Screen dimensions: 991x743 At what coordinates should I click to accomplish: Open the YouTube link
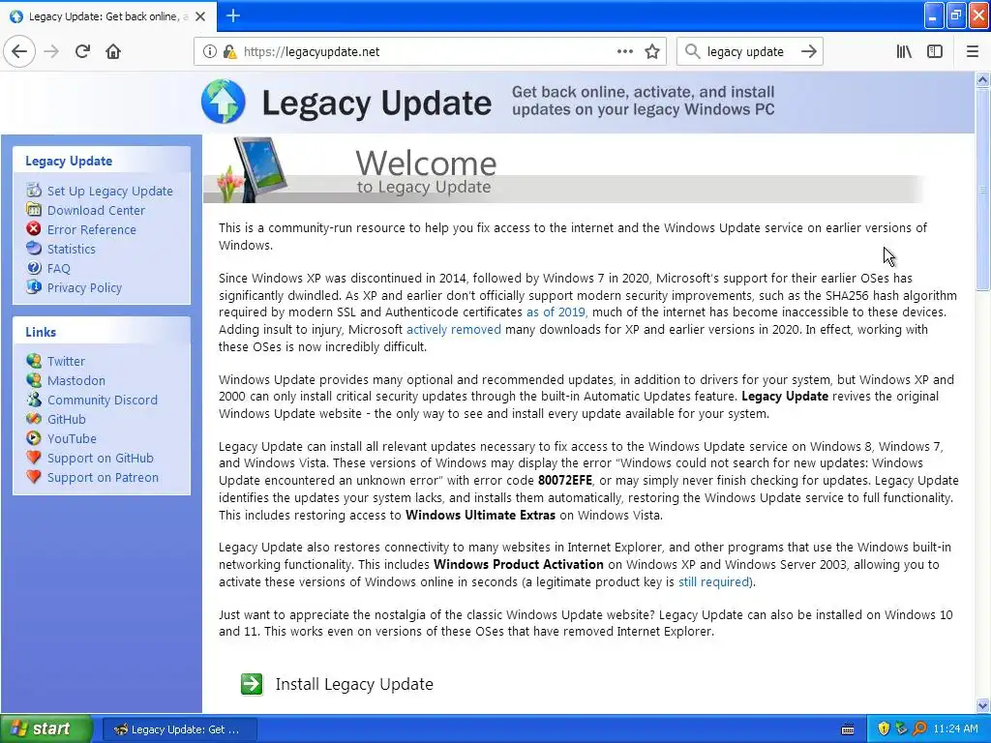point(72,438)
